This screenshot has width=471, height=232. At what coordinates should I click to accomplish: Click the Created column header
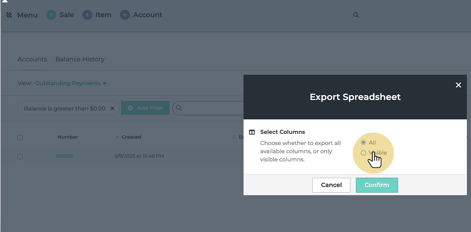coord(131,137)
